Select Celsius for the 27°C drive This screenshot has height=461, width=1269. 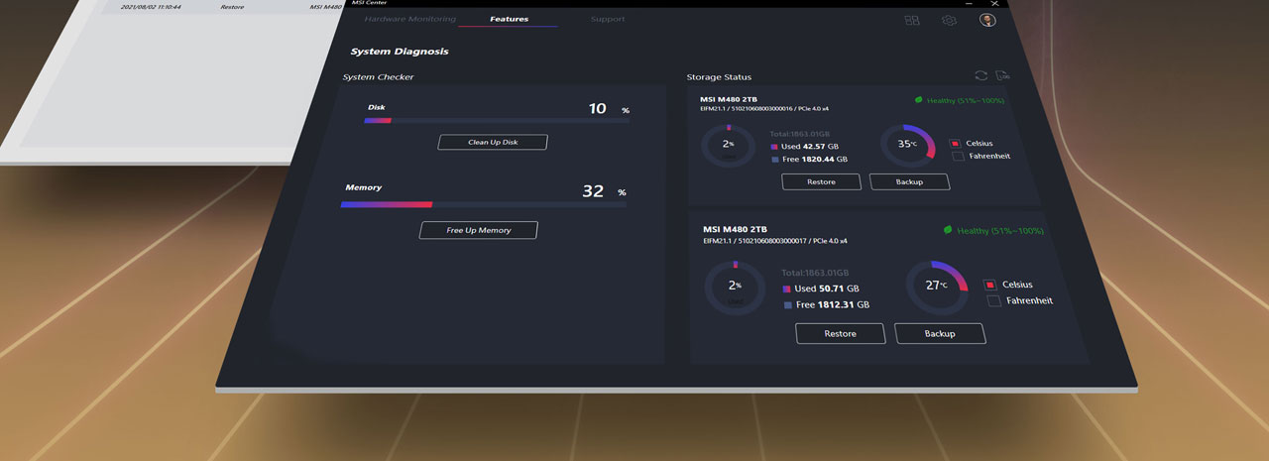click(x=989, y=285)
